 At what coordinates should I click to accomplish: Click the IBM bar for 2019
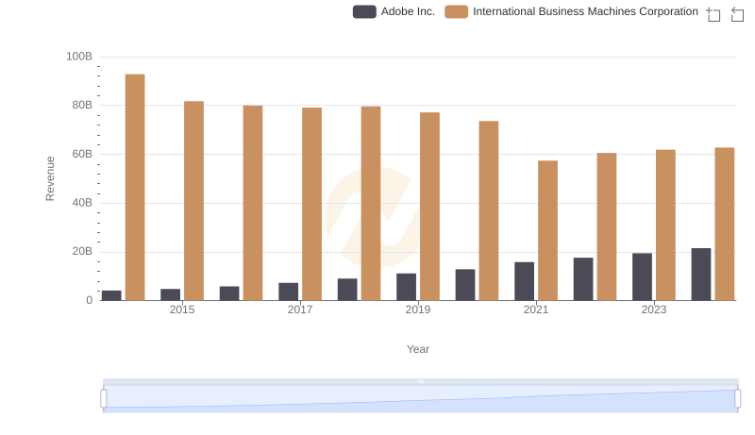click(x=429, y=207)
